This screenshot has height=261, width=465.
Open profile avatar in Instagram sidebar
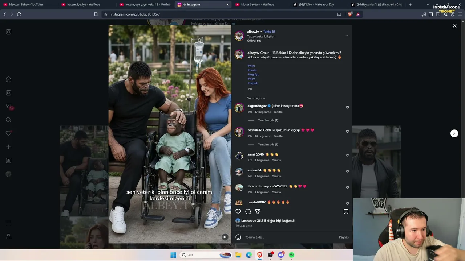pyautogui.click(x=8, y=174)
